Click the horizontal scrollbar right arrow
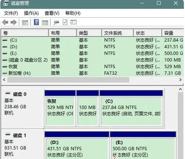 click(x=181, y=80)
